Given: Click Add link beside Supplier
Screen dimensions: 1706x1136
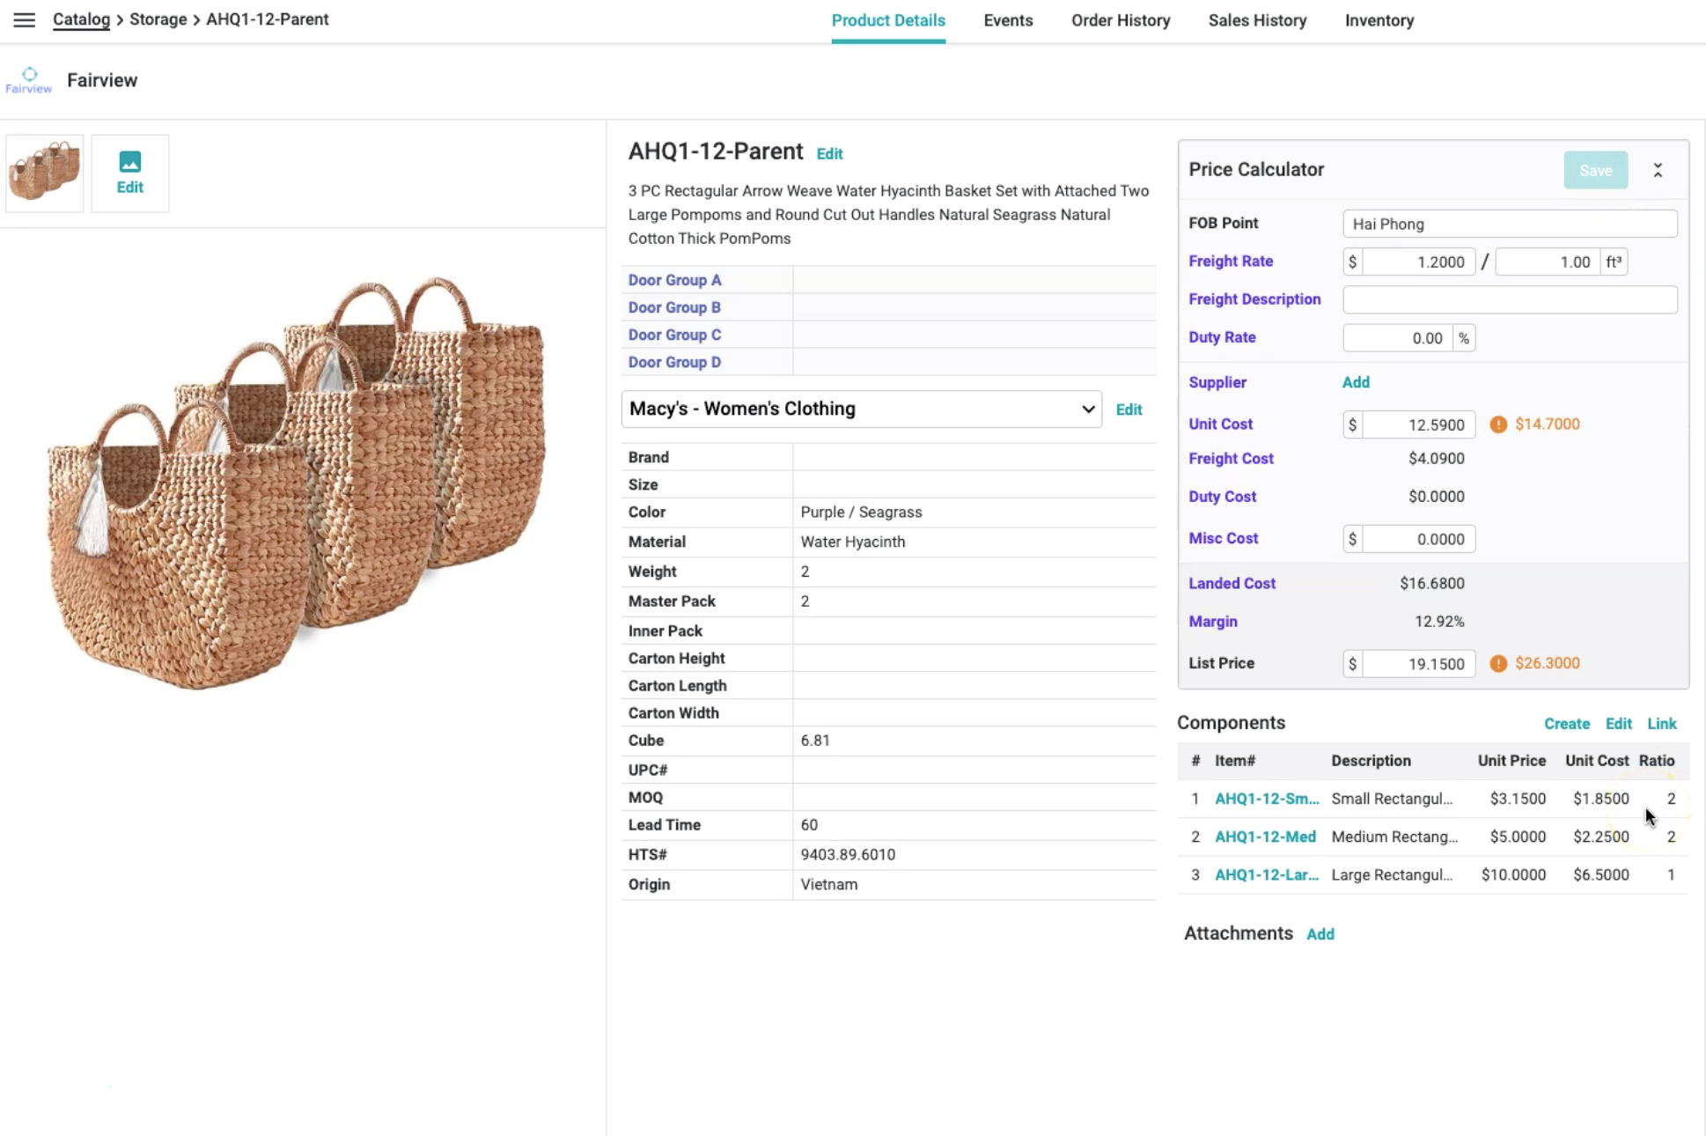Looking at the screenshot, I should pyautogui.click(x=1355, y=382).
